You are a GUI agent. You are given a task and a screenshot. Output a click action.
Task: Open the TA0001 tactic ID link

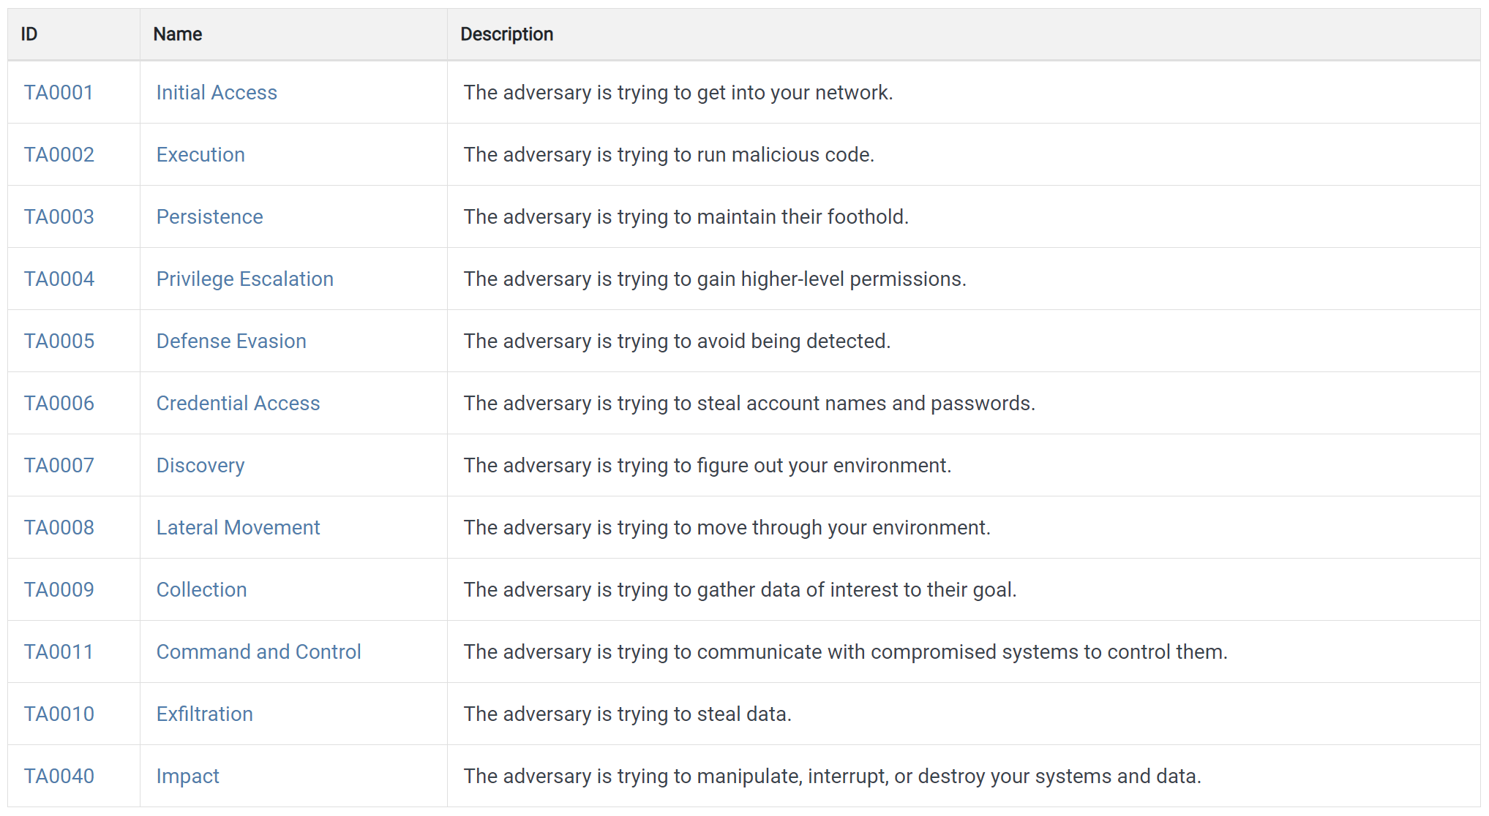point(59,93)
